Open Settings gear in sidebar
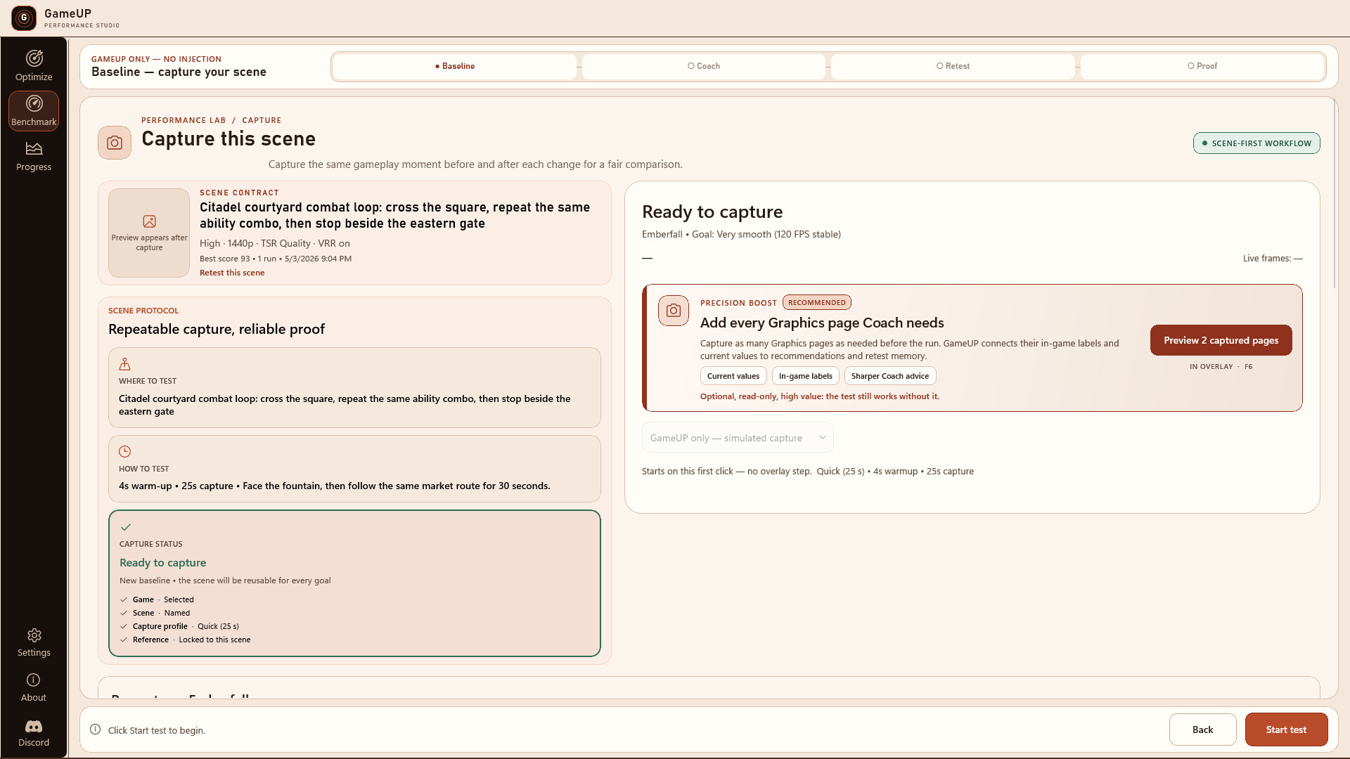This screenshot has width=1350, height=759. (x=34, y=642)
